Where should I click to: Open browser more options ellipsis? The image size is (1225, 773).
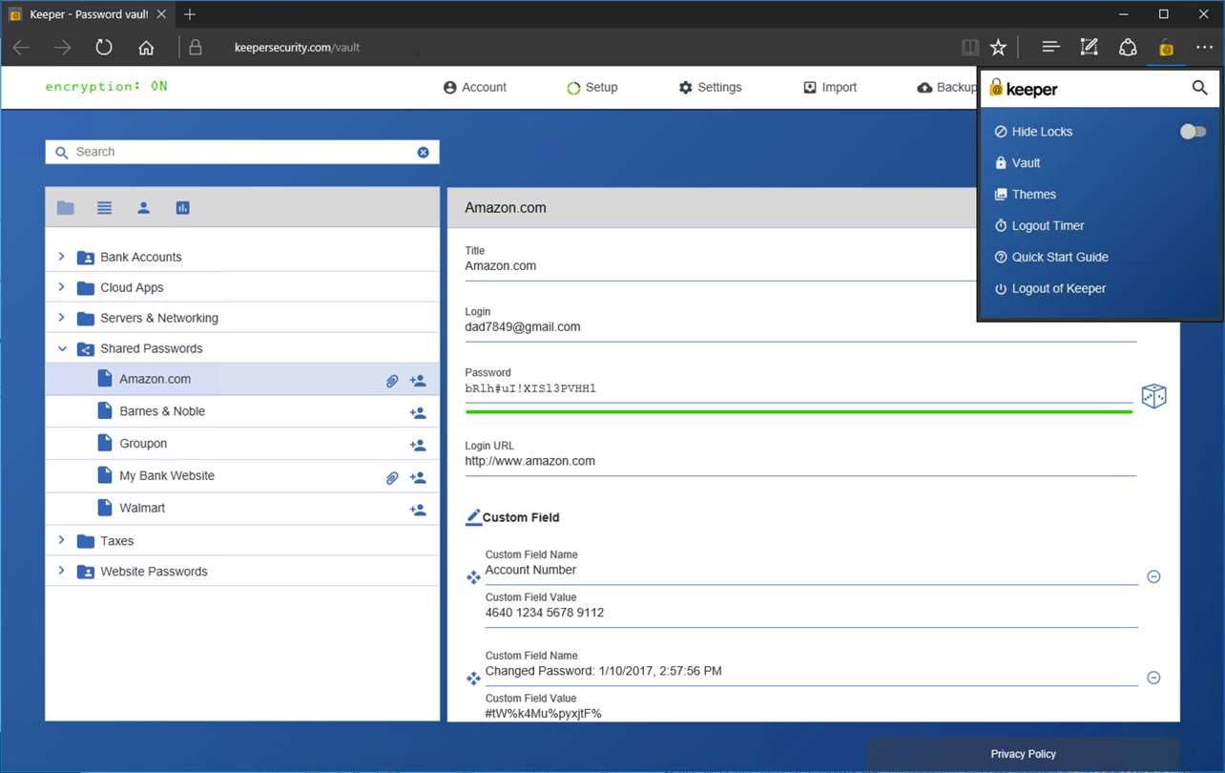pyautogui.click(x=1204, y=47)
